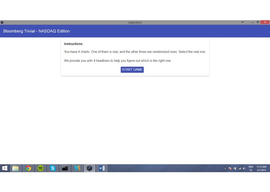Click the START GAME button
This screenshot has width=270, height=192.
click(132, 70)
